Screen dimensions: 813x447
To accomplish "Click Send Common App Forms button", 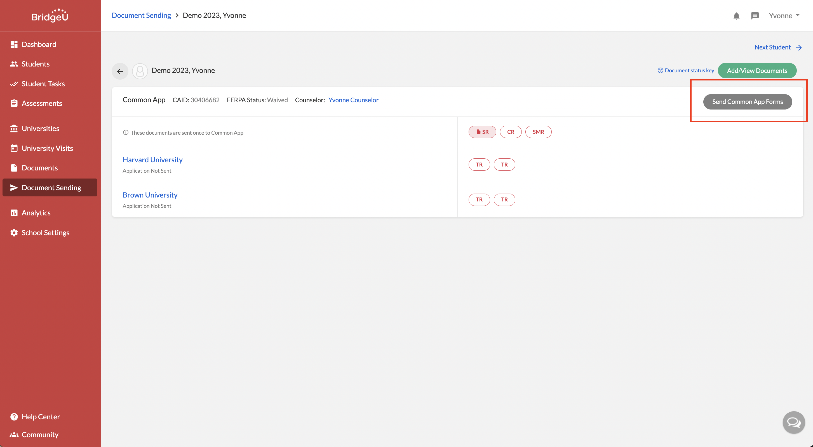I will (x=747, y=102).
